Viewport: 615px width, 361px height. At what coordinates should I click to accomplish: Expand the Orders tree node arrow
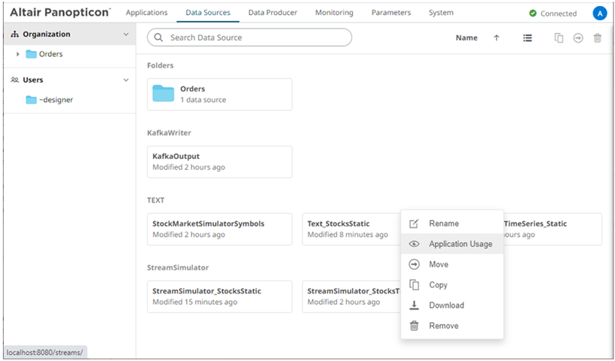(x=18, y=54)
